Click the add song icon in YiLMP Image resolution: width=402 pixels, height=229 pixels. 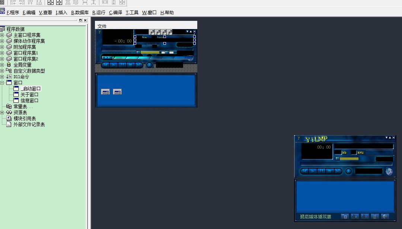pos(355,216)
